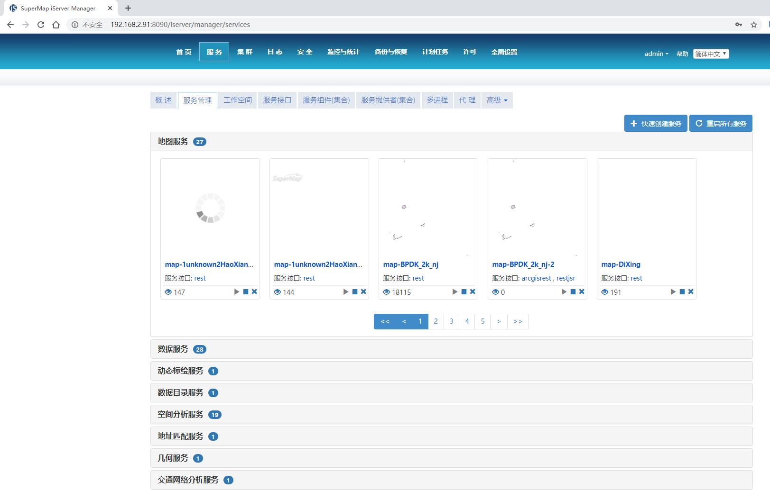Expand the 空间分析服务 section
This screenshot has width=770, height=491.
pyautogui.click(x=452, y=415)
